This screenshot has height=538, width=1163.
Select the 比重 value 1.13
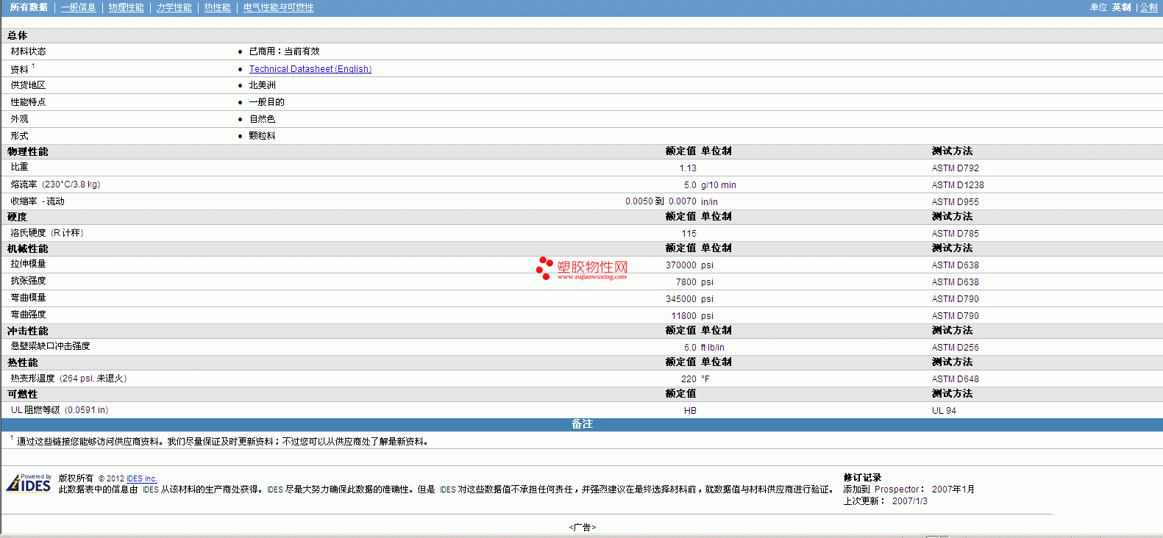(687, 168)
